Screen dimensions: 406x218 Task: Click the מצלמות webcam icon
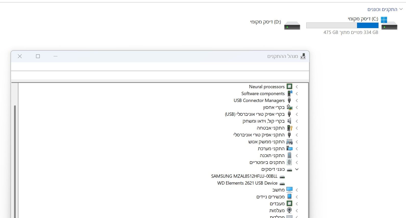(x=289, y=210)
